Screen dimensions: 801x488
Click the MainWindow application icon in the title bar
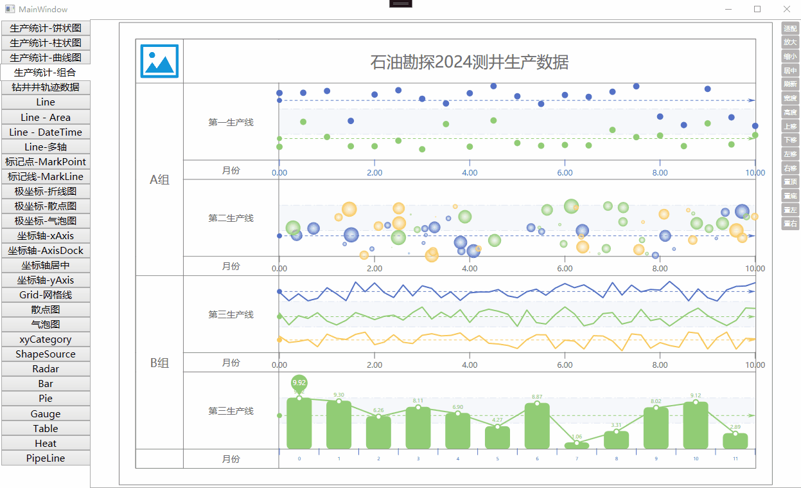(x=10, y=9)
